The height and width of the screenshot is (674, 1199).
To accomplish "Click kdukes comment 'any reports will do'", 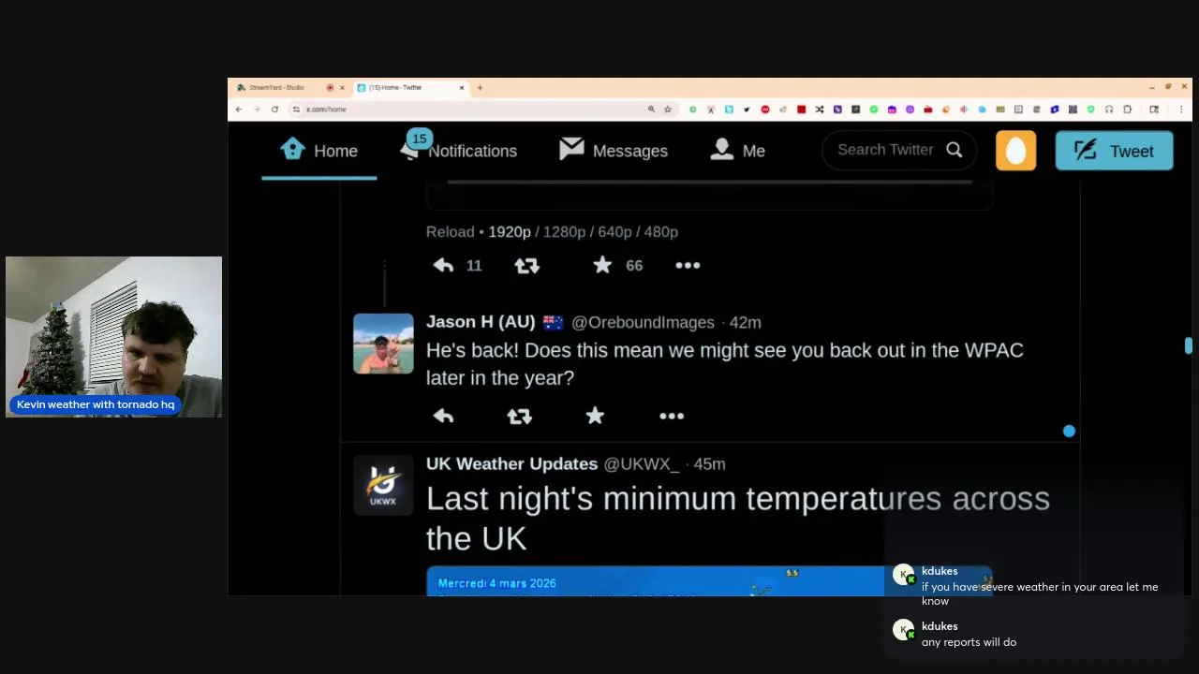I will tap(969, 642).
